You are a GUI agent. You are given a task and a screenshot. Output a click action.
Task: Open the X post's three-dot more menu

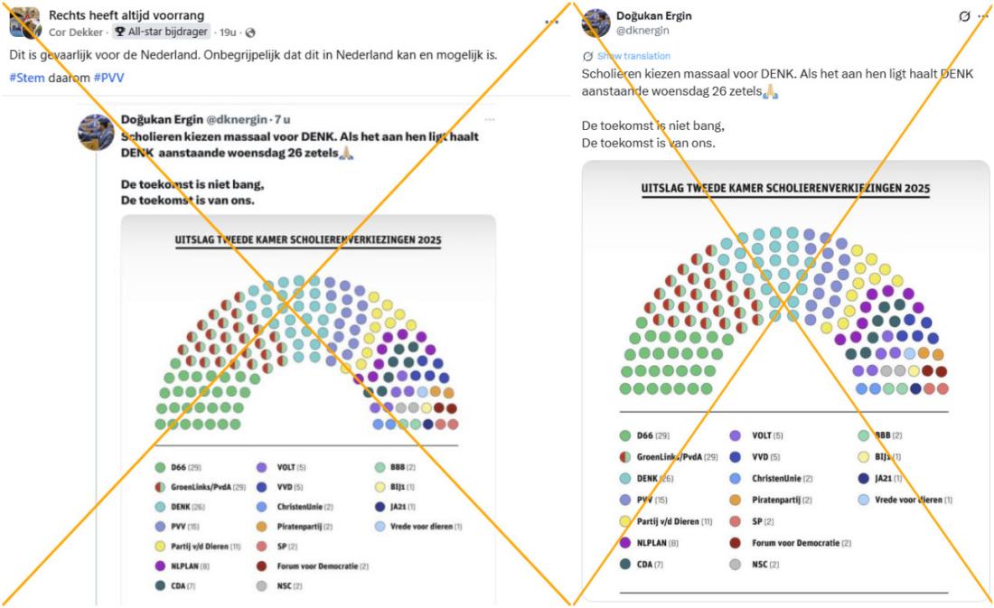(982, 16)
